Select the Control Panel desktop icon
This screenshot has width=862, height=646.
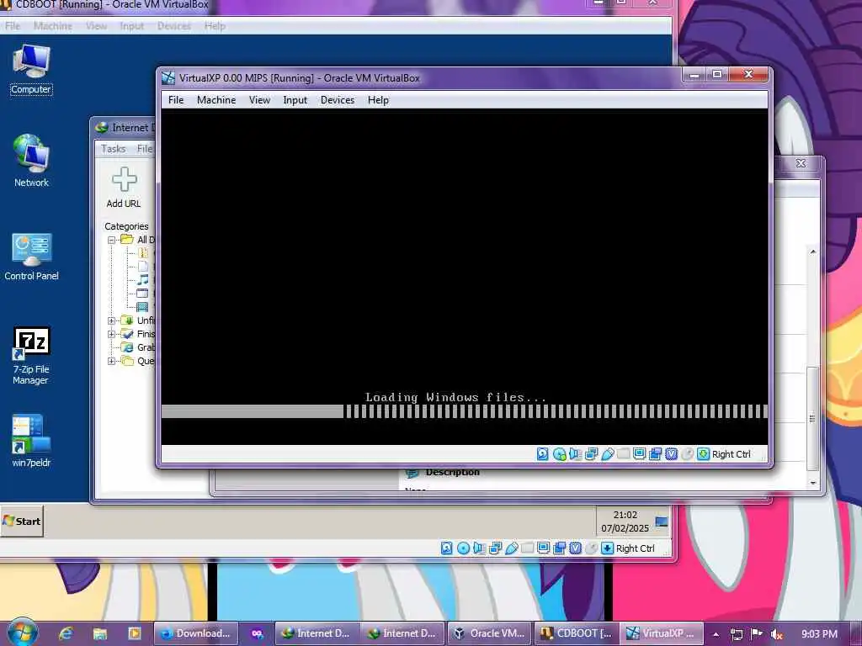[31, 257]
